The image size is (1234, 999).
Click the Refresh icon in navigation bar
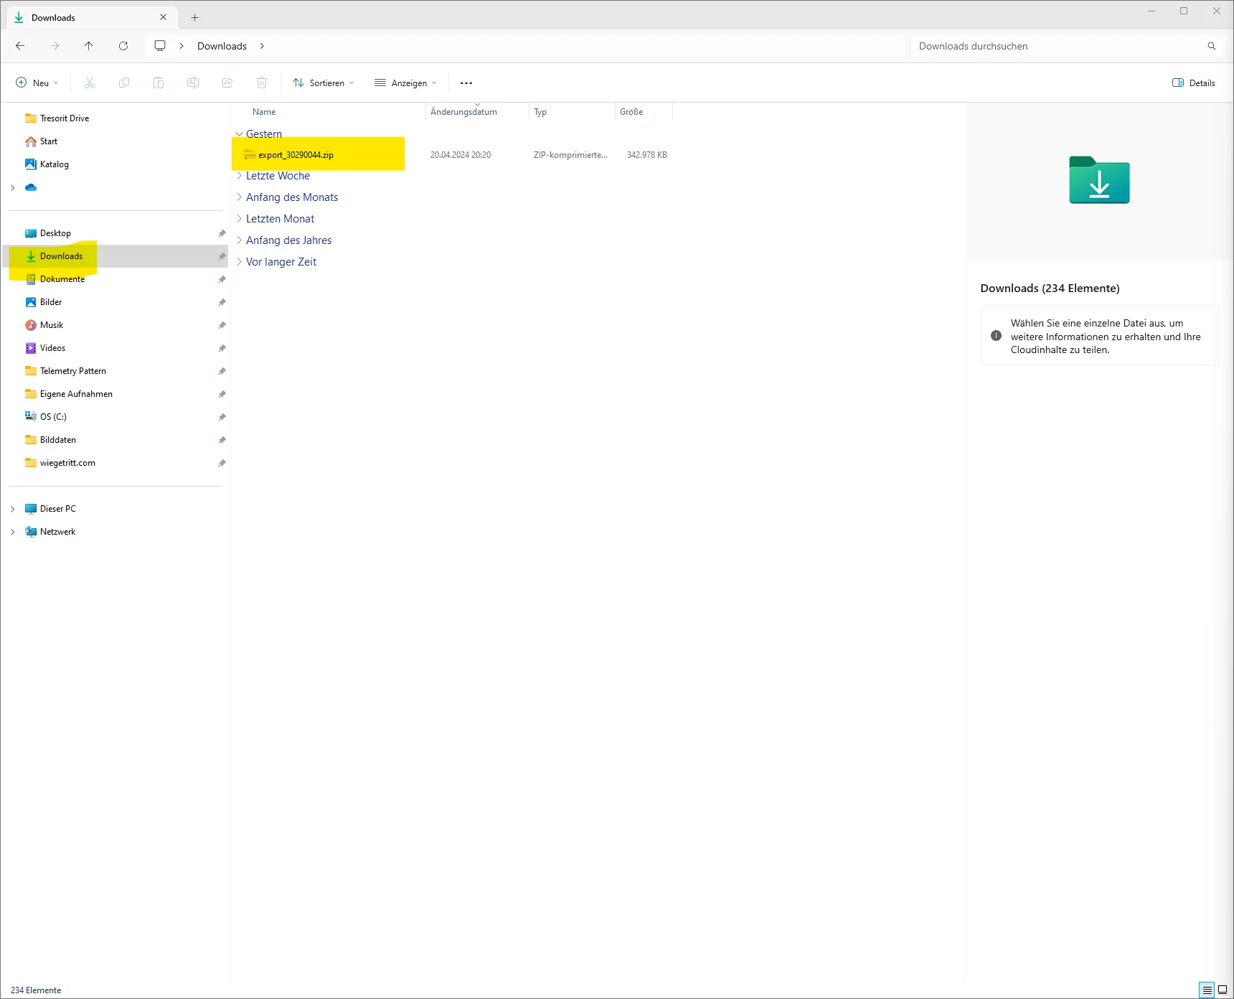pyautogui.click(x=123, y=46)
